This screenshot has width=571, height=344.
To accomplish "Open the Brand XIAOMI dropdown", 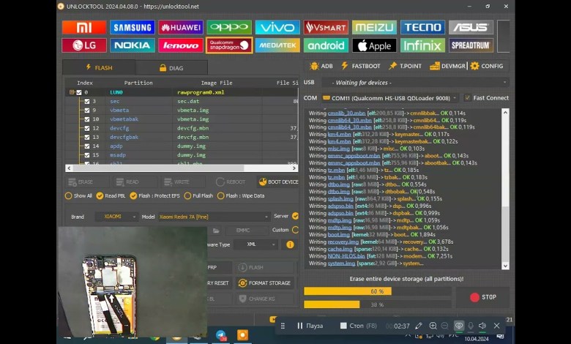I will [x=116, y=217].
